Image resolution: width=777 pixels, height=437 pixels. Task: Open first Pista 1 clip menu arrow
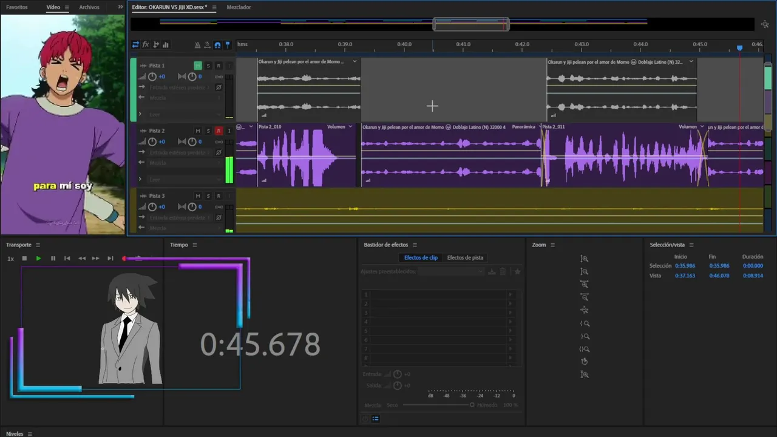(x=355, y=61)
